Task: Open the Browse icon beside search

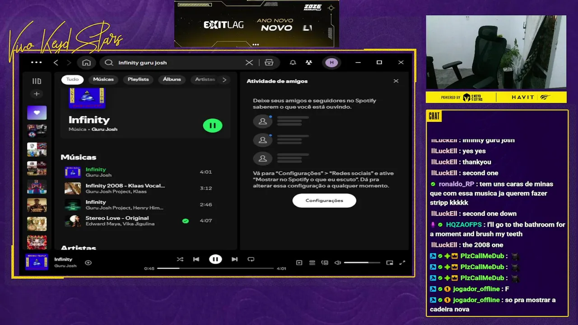Action: [x=269, y=62]
